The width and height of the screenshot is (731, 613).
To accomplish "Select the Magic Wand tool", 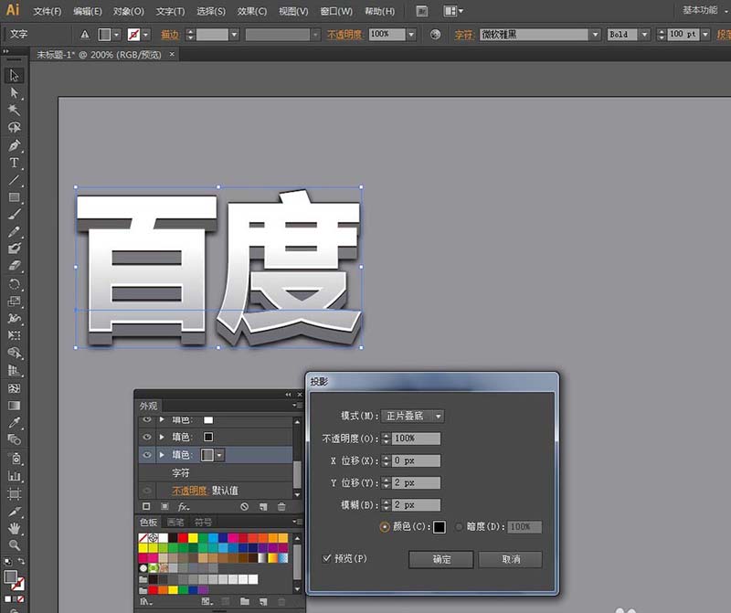I will point(14,110).
